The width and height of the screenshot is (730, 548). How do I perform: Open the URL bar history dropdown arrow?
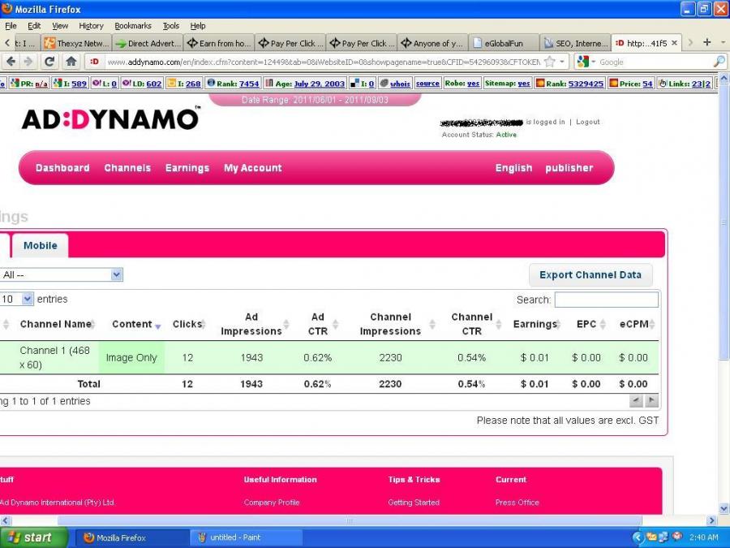(563, 62)
